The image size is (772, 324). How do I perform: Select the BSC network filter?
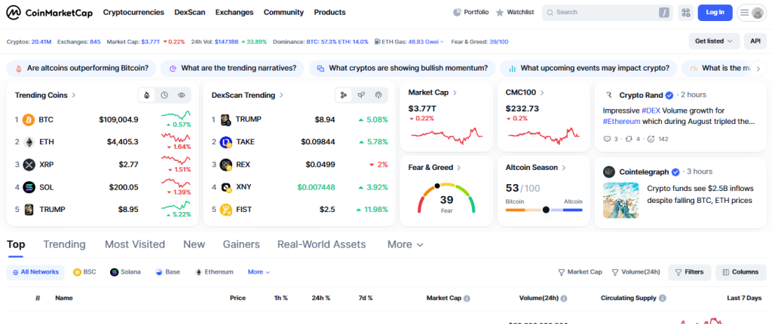[x=84, y=272]
